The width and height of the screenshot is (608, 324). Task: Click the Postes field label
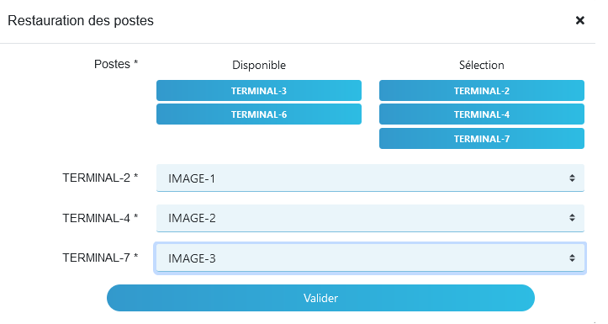(x=116, y=64)
